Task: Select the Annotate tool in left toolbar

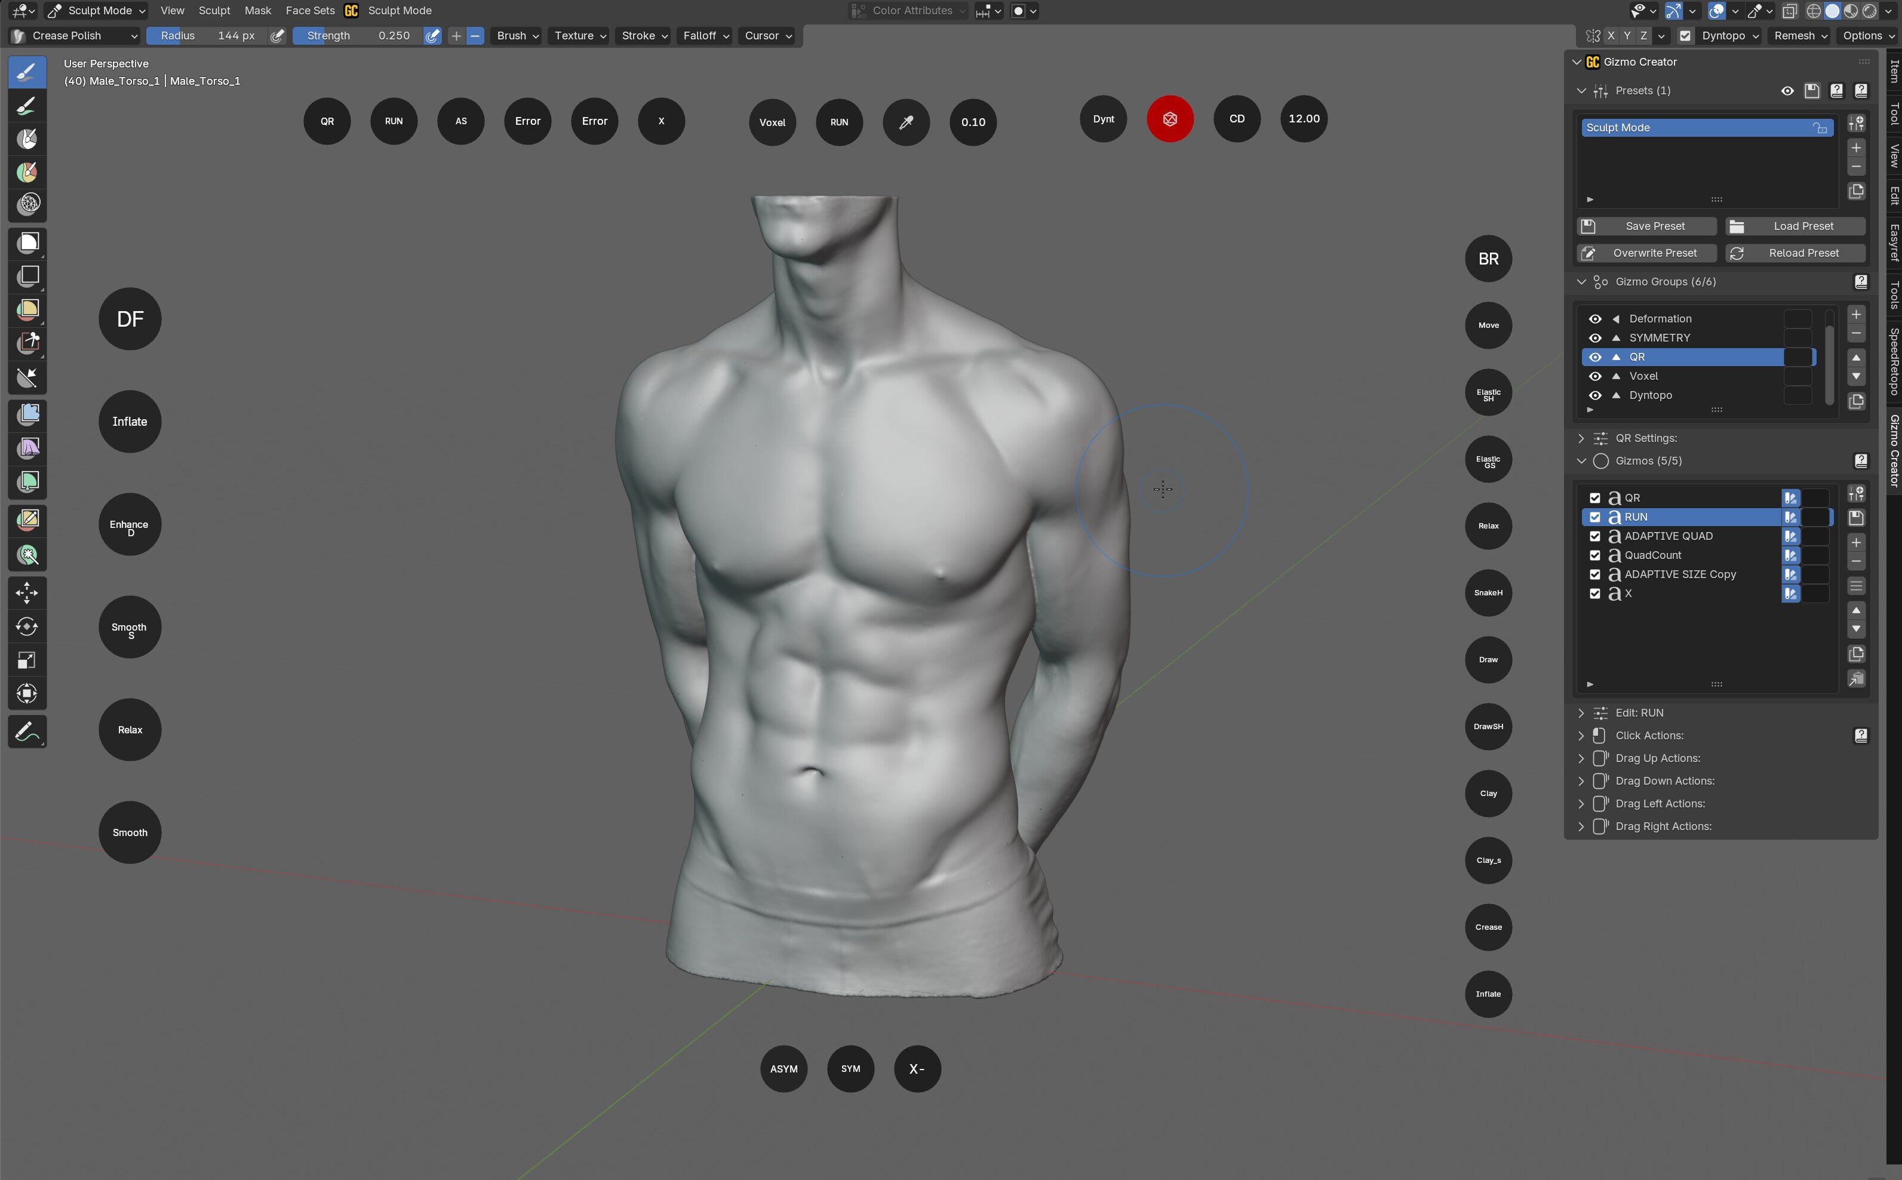Action: (26, 732)
